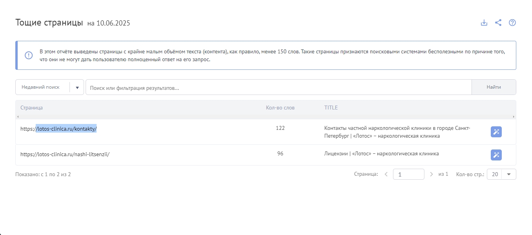Select the word count 96 cell
Image resolution: width=532 pixels, height=235 pixels.
click(x=280, y=154)
